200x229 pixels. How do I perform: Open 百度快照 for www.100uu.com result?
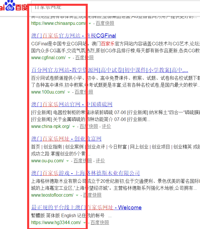(84, 92)
